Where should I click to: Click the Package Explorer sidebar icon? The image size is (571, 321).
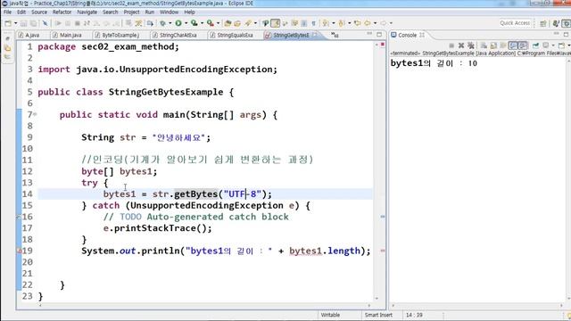(8, 48)
